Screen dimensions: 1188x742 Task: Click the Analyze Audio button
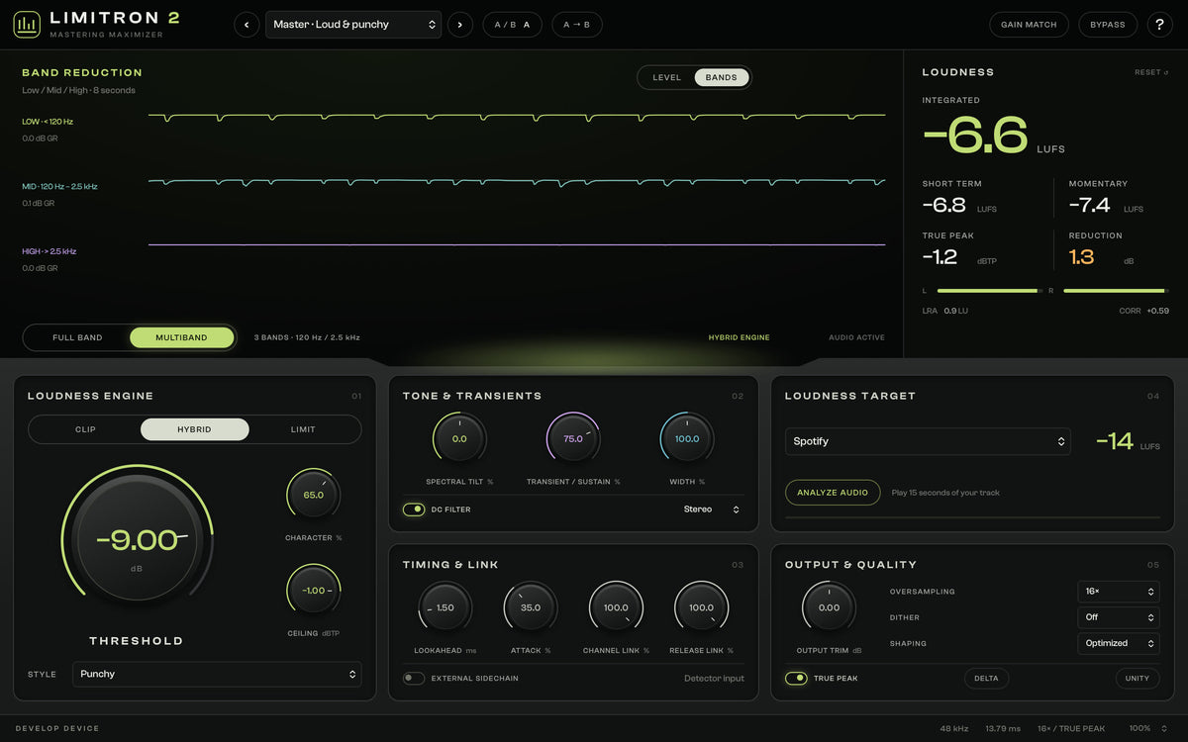[x=833, y=493]
